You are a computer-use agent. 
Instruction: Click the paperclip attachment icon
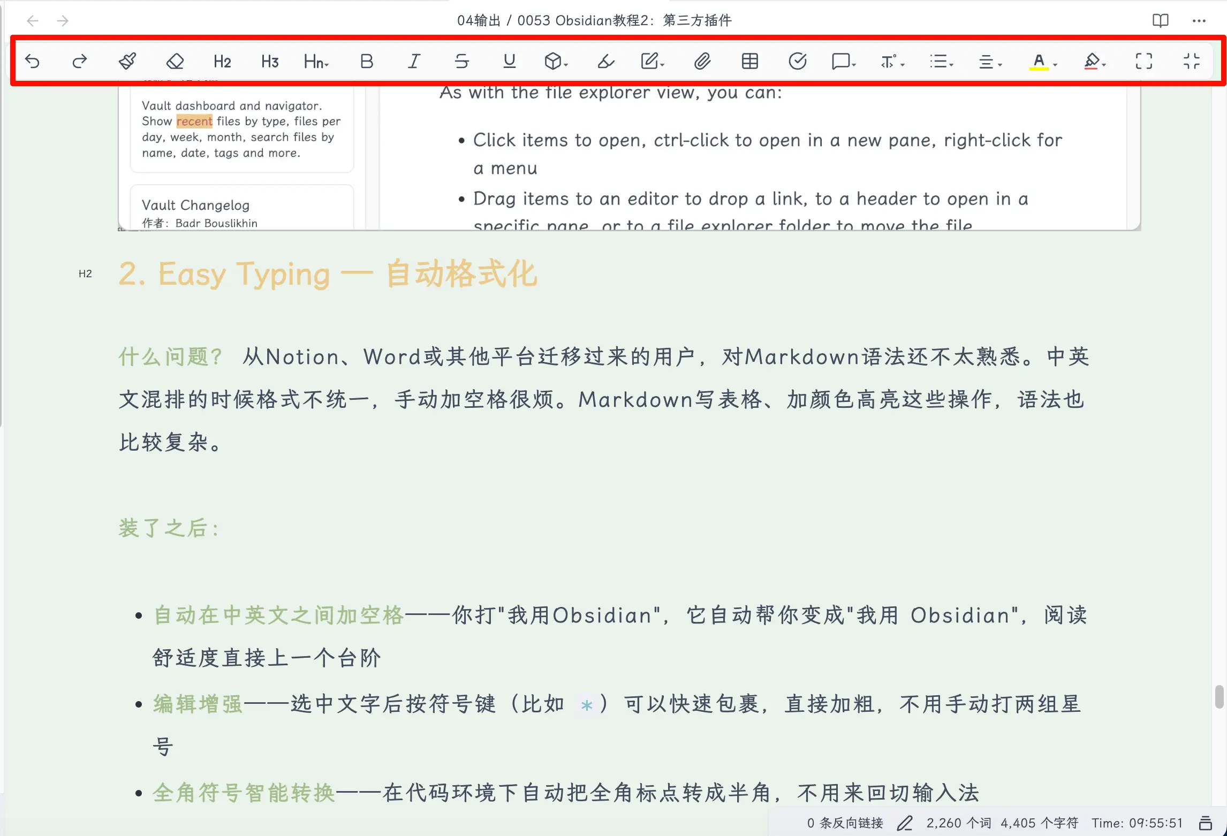[702, 62]
